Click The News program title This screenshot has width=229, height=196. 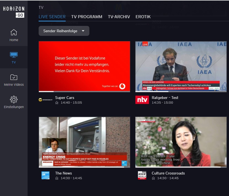tap(63, 173)
